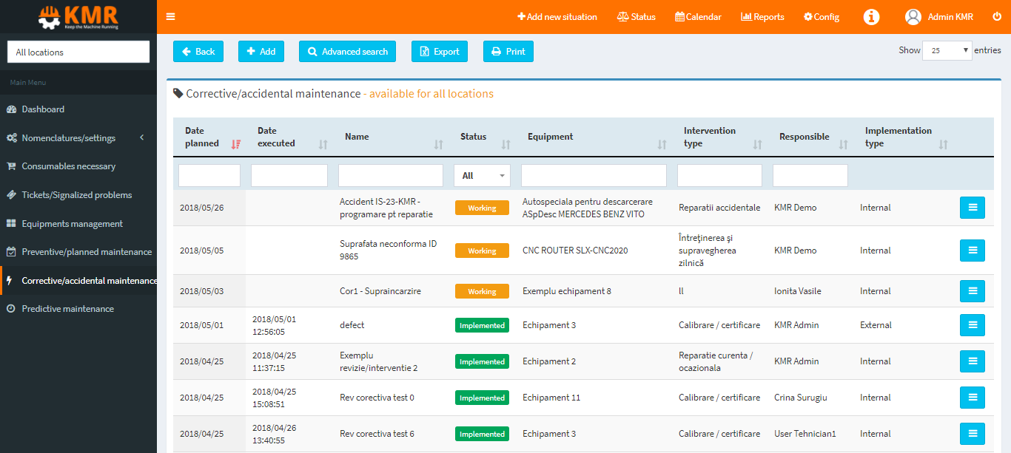Expand Nomenclatures/settings sidebar menu
1011x453 pixels.
click(x=78, y=137)
